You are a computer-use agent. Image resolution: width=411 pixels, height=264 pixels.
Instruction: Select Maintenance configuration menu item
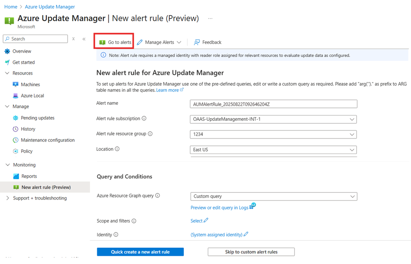[x=47, y=140]
